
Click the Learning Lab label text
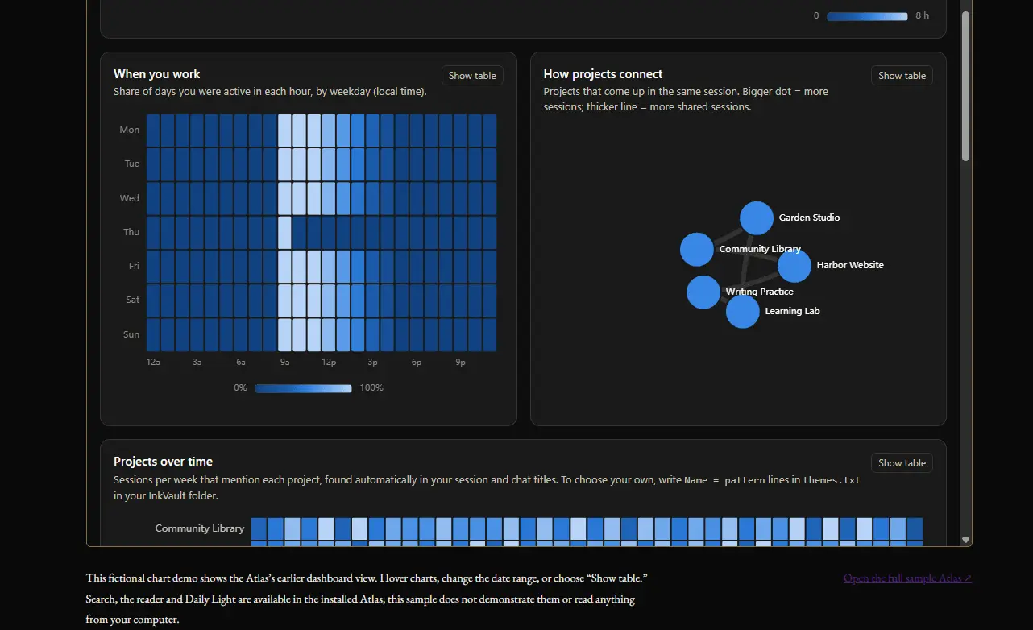(792, 311)
